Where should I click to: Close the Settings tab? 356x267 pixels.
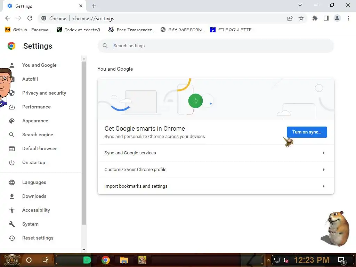81,6
